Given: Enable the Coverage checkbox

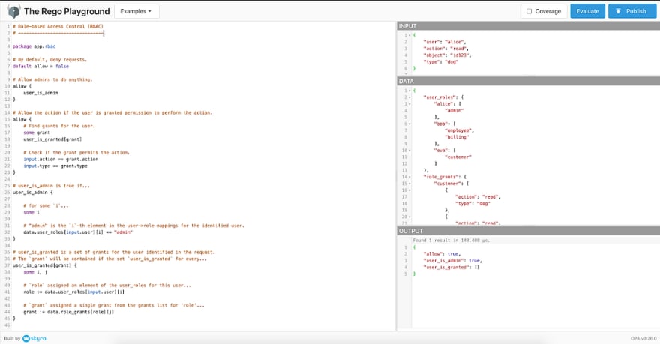Looking at the screenshot, I should pos(529,11).
